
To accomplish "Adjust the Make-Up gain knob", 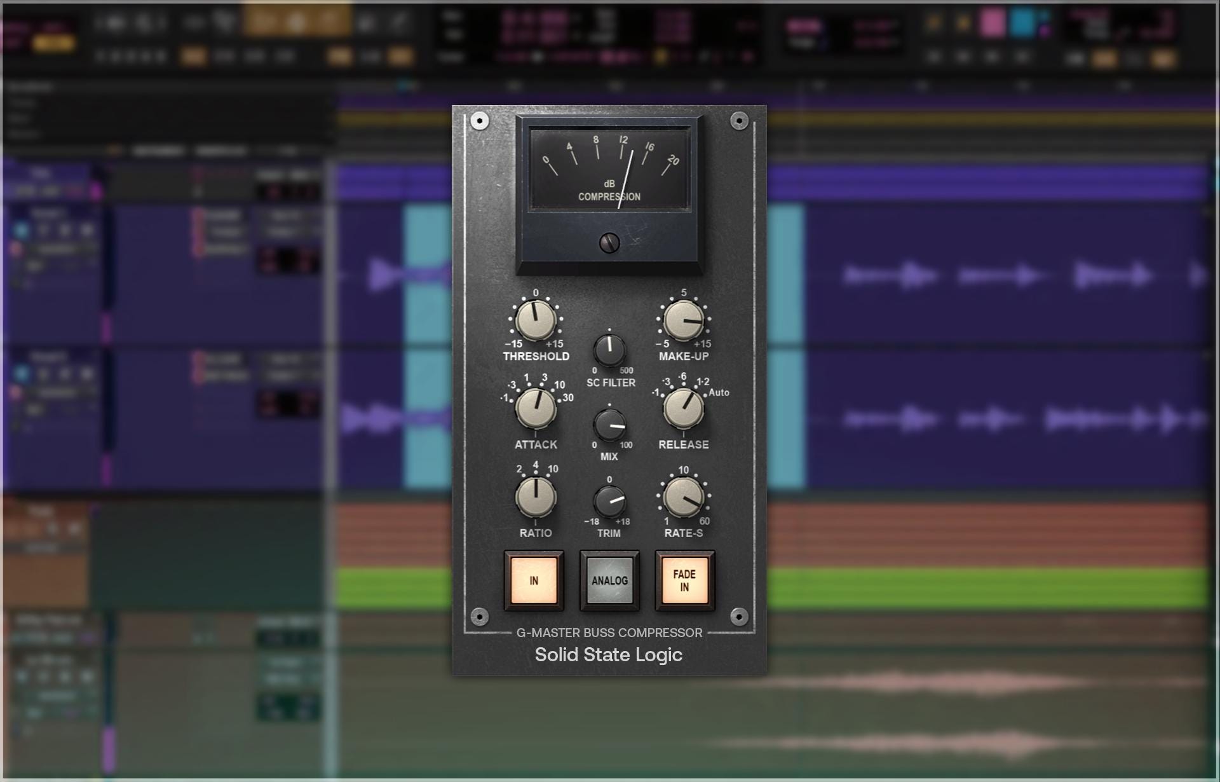I will click(x=684, y=320).
